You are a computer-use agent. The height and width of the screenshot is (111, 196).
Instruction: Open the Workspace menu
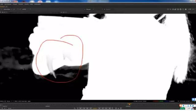[x=8, y=4]
